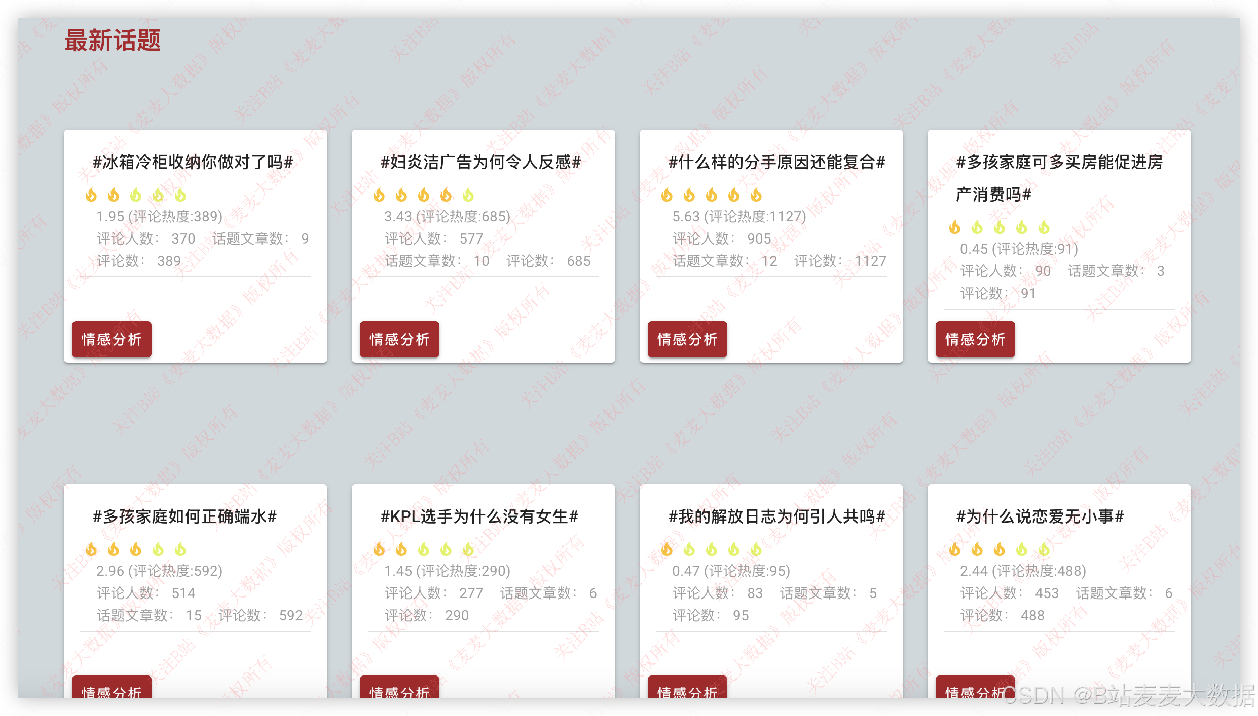The image size is (1258, 716).
Task: Select topic title #冰箱冷柜收纳你做对了吗#
Action: coord(193,162)
